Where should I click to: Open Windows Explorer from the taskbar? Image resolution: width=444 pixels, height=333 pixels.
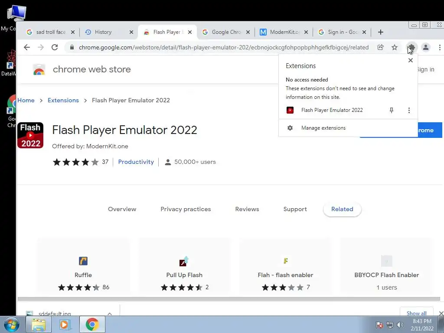click(x=39, y=324)
